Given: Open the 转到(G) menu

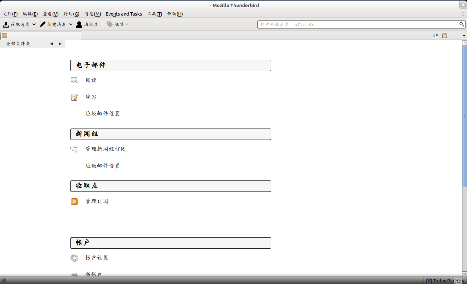Looking at the screenshot, I should point(71,14).
